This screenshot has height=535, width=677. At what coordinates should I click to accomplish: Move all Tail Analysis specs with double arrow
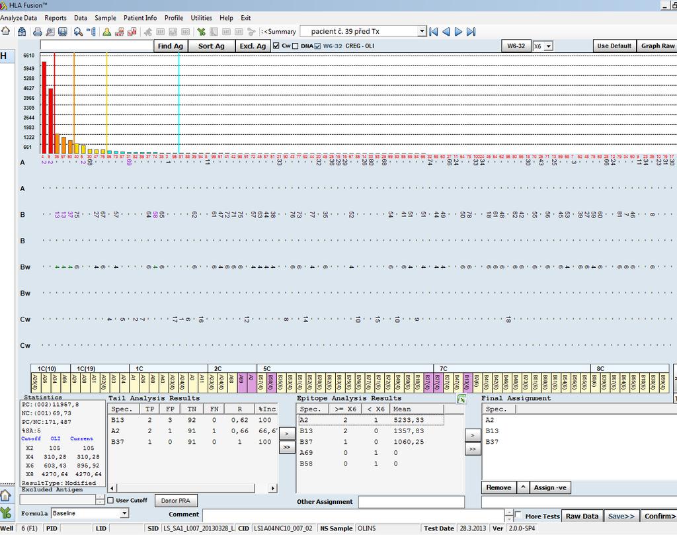pos(287,447)
